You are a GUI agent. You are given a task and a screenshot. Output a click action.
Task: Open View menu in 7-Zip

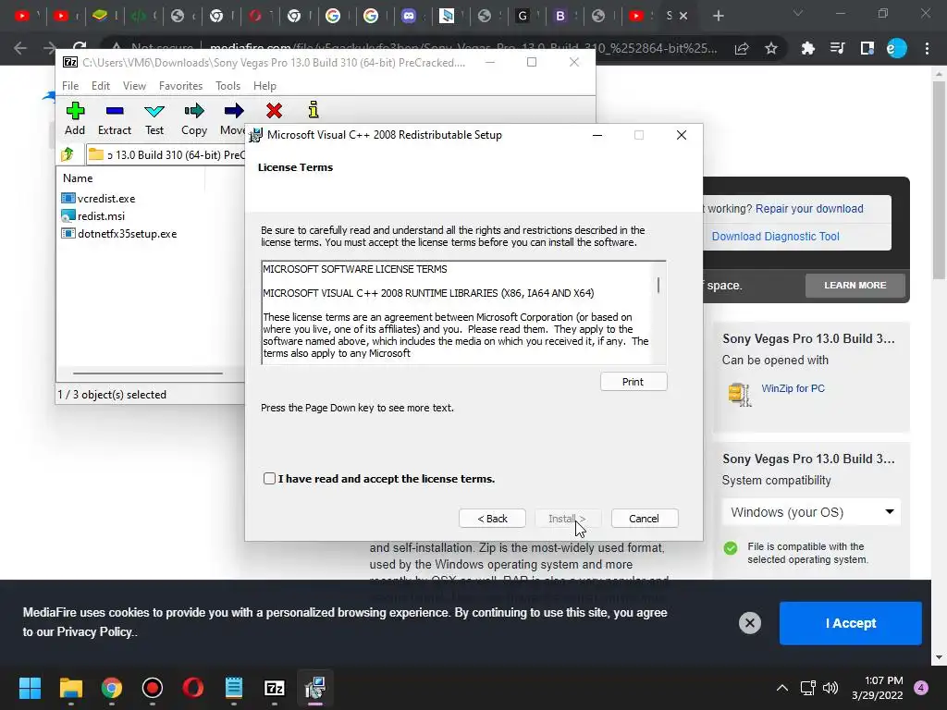[x=134, y=86]
